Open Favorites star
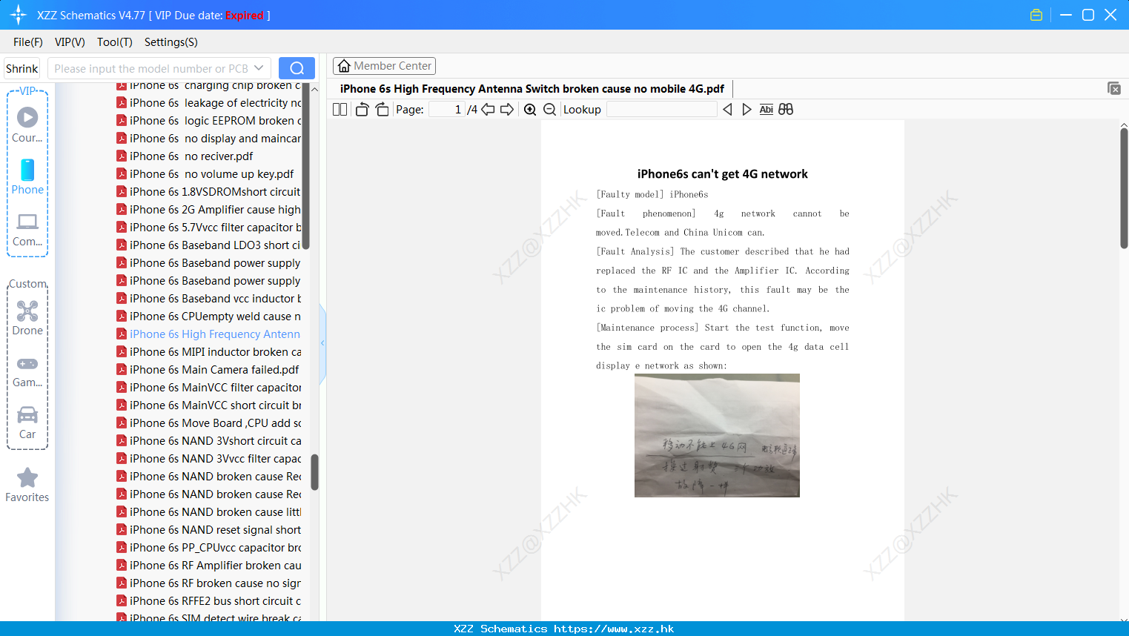 pyautogui.click(x=27, y=485)
